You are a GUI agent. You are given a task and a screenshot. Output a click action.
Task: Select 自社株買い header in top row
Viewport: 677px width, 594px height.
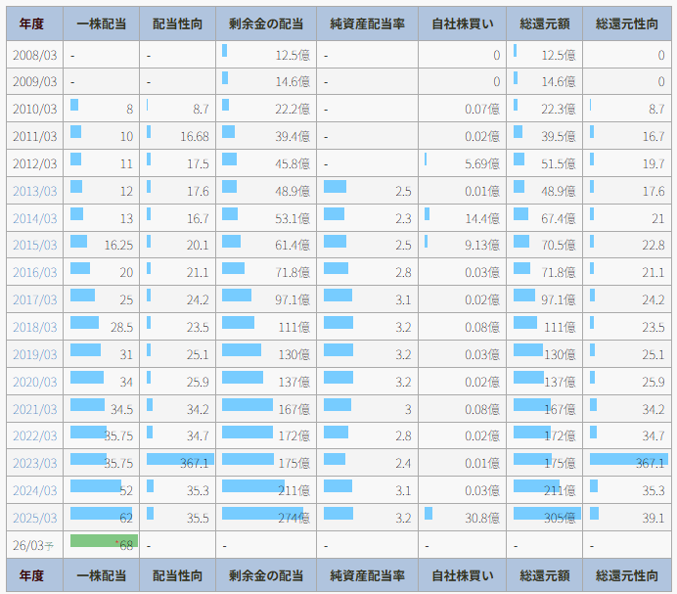(x=462, y=23)
